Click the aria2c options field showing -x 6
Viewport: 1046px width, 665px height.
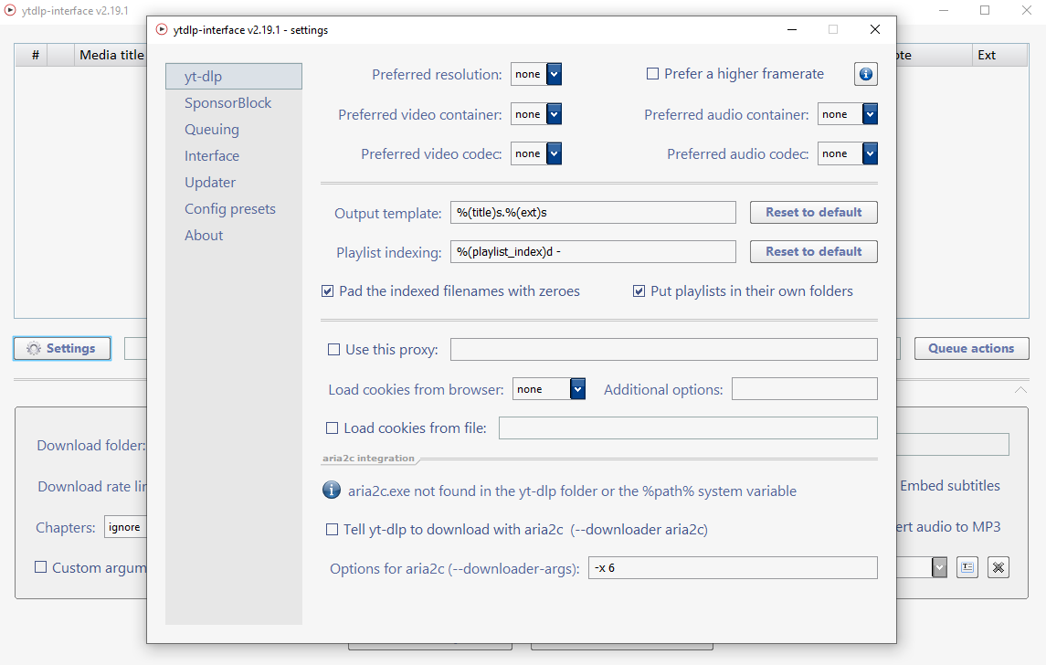pyautogui.click(x=733, y=567)
